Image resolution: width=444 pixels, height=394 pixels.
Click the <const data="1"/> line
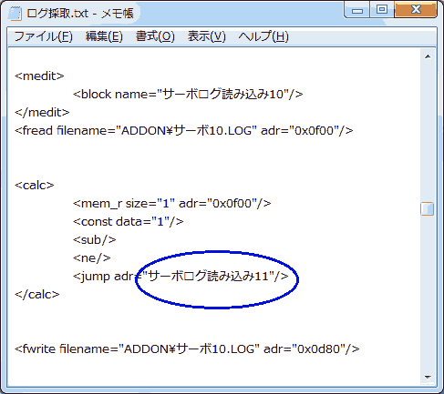coord(128,222)
